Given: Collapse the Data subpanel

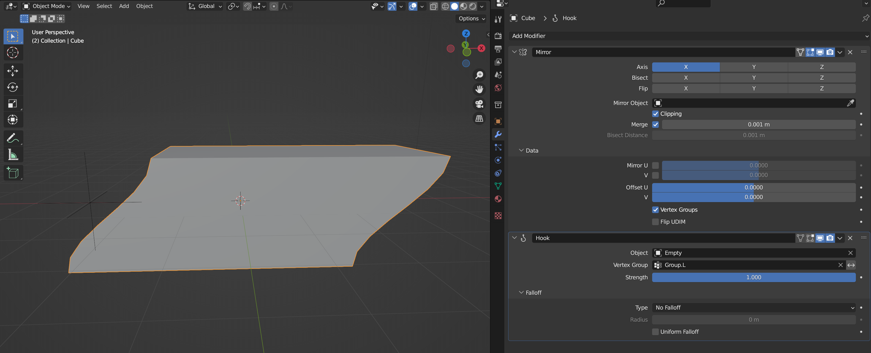Looking at the screenshot, I should pyautogui.click(x=521, y=150).
